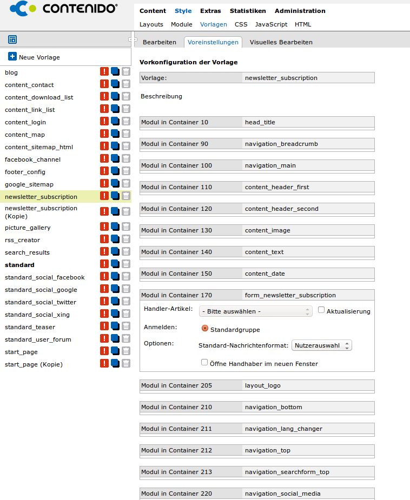Duplicate the content_contact template
410x500 pixels.
coord(115,84)
